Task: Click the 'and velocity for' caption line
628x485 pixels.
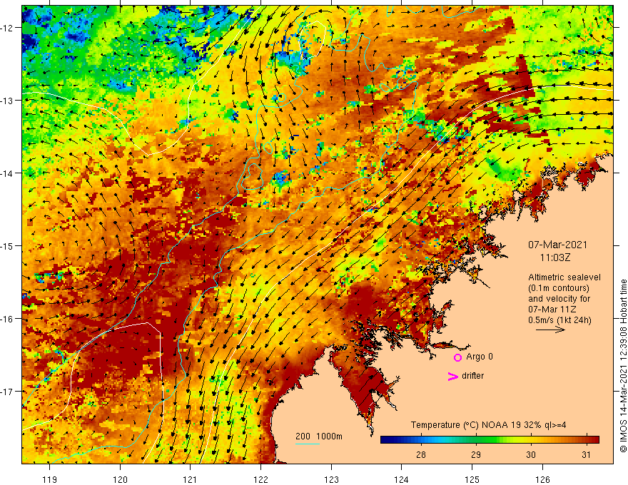Action: click(x=559, y=299)
